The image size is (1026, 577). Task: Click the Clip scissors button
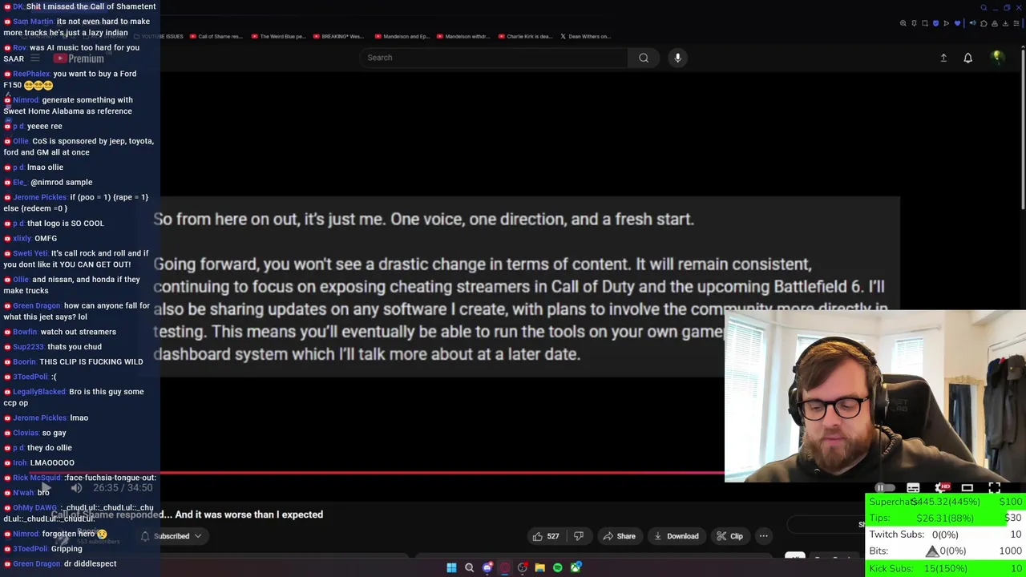729,536
